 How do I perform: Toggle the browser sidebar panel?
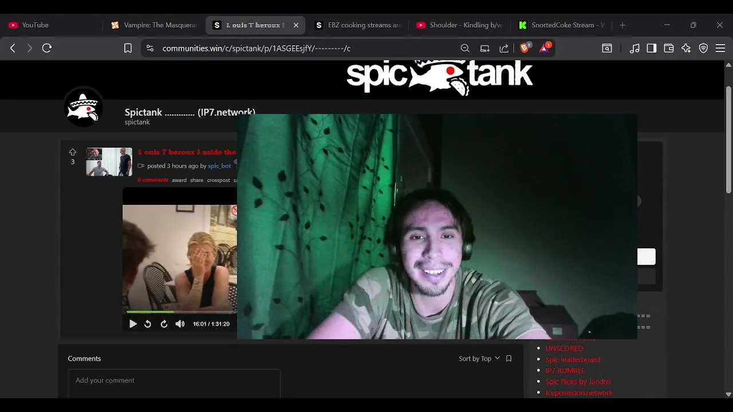click(x=652, y=48)
